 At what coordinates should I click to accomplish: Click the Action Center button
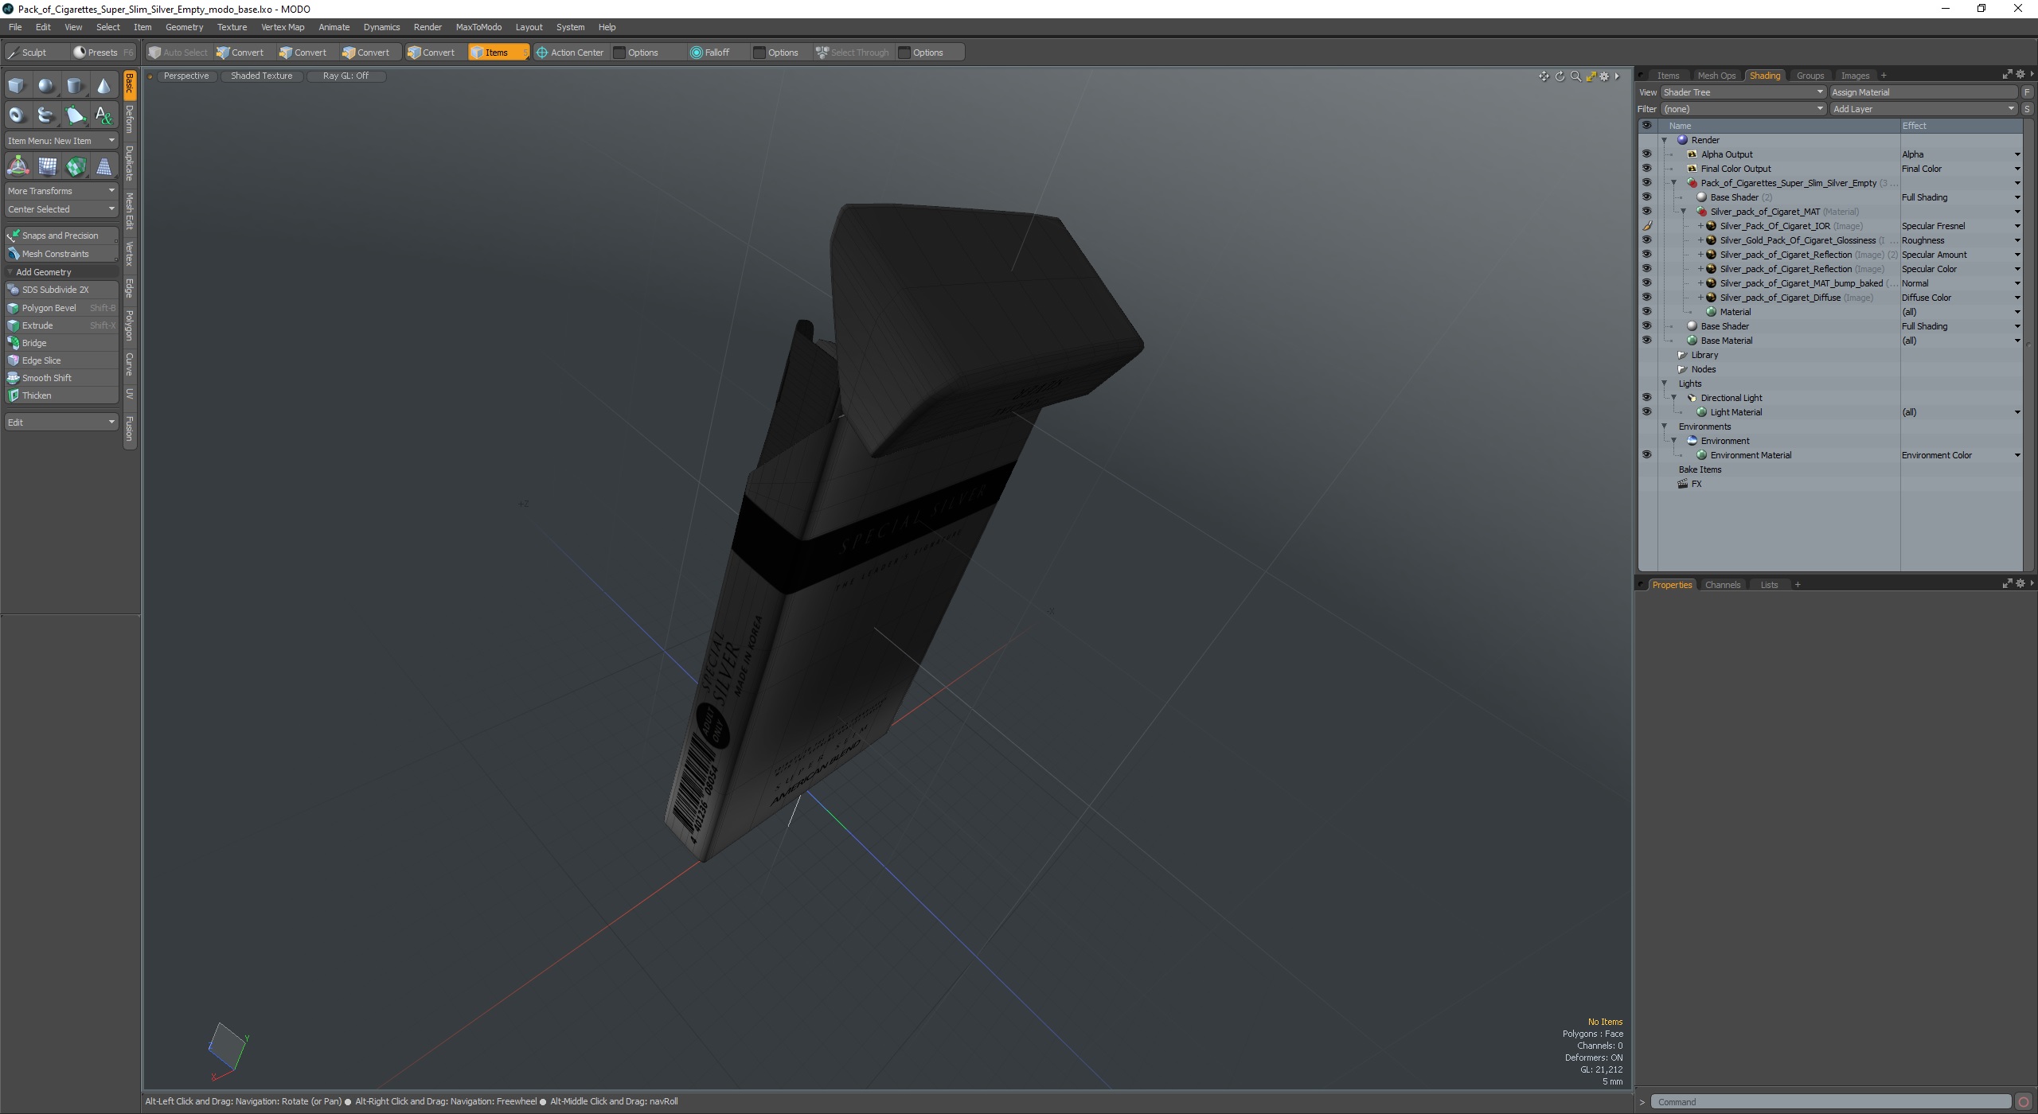[x=570, y=53]
